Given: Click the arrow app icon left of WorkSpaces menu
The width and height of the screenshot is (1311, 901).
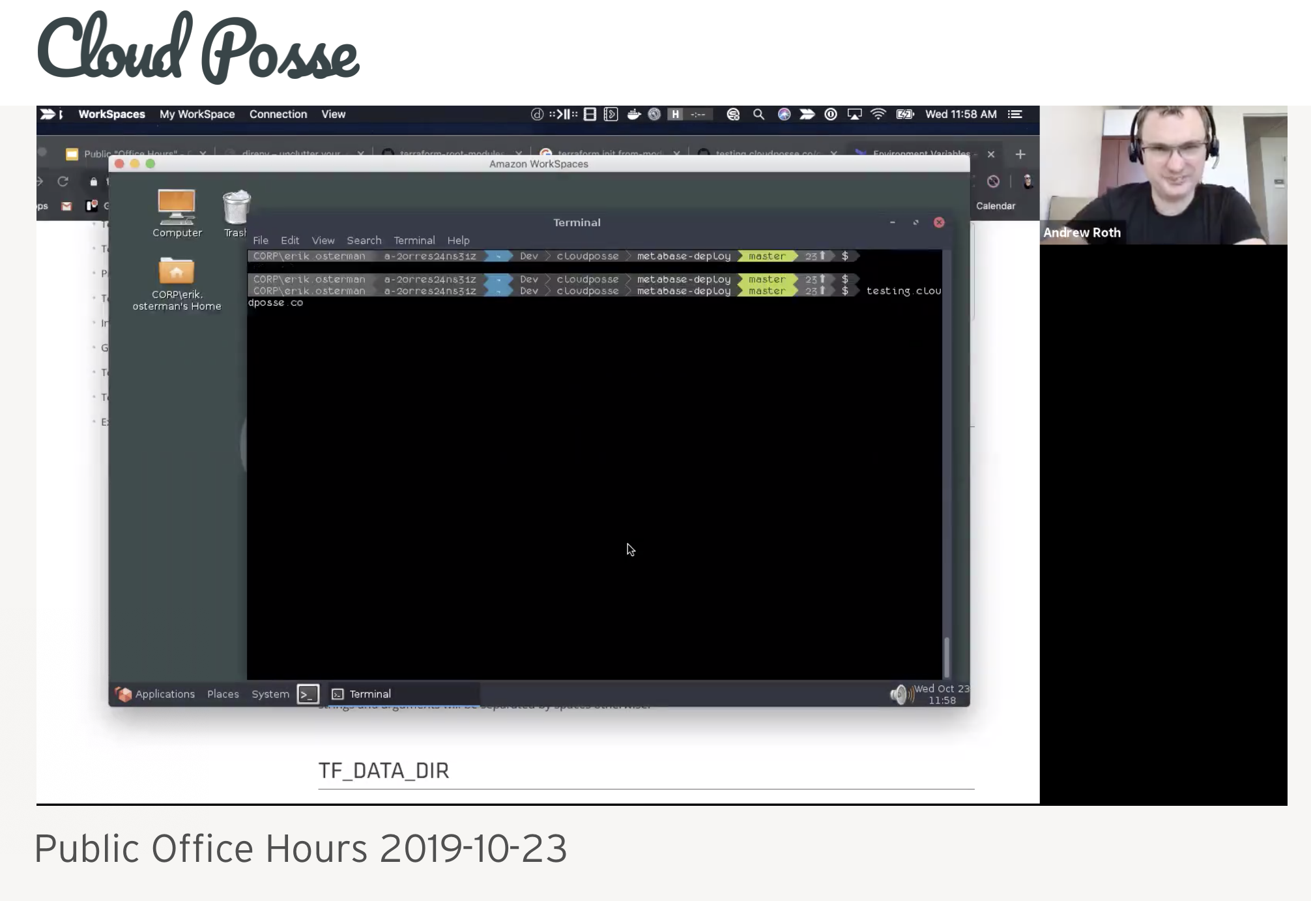Looking at the screenshot, I should pyautogui.click(x=48, y=114).
